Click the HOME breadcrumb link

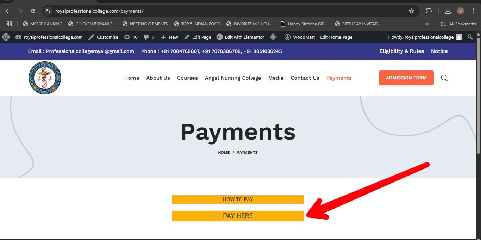[x=224, y=153]
